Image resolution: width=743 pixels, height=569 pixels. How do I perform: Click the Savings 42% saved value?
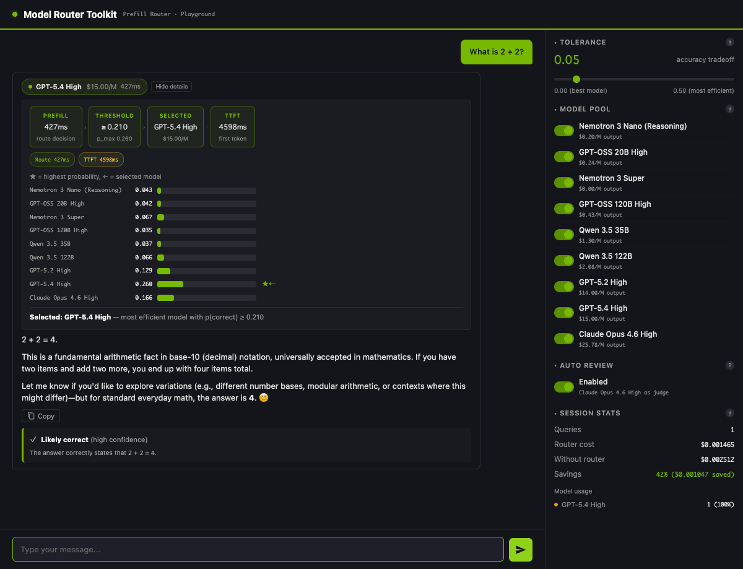tap(695, 474)
